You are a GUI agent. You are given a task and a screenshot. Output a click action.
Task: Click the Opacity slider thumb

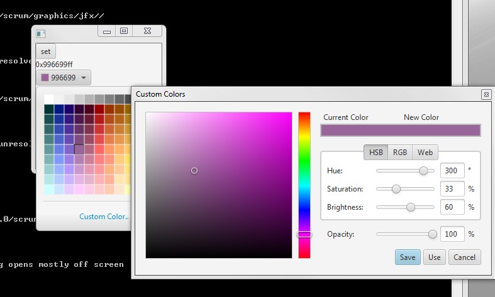[x=432, y=234]
